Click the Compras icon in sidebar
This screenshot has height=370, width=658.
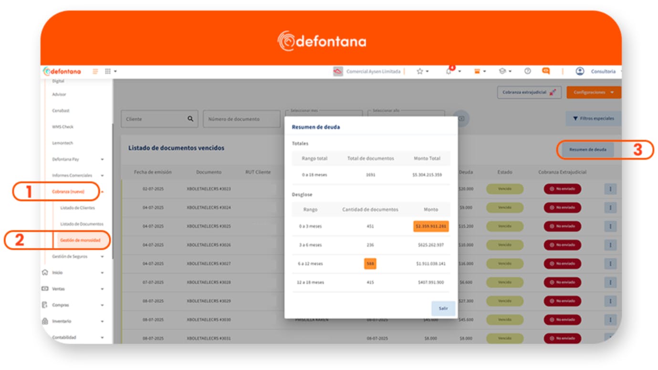45,305
